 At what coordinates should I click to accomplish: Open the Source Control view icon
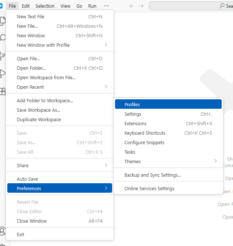[3, 56]
